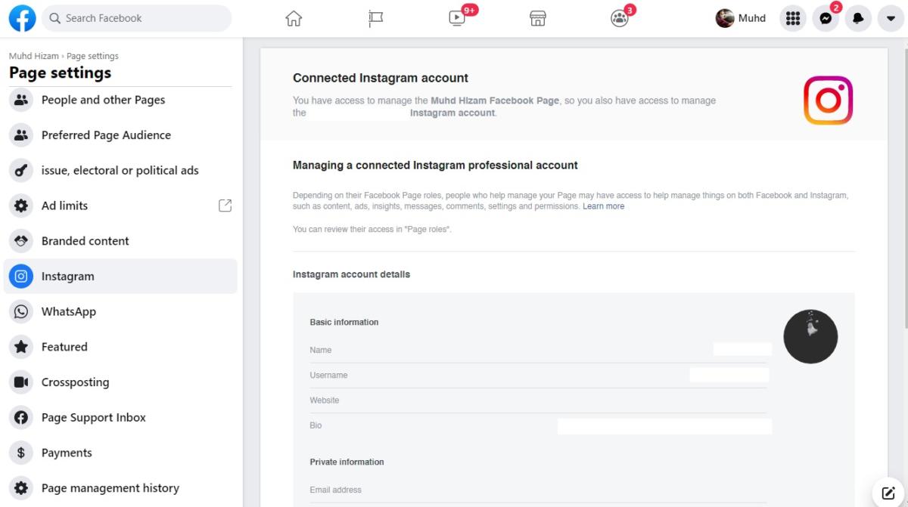Viewport: 908px width, 507px height.
Task: Open Branded content settings
Action: coord(121,241)
